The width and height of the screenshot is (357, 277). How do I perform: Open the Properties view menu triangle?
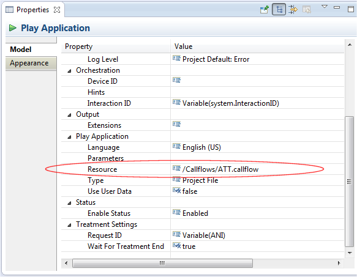coord(325,7)
